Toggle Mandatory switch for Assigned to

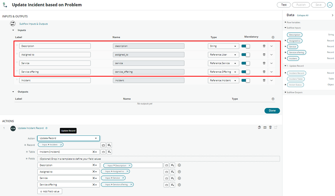(245, 55)
